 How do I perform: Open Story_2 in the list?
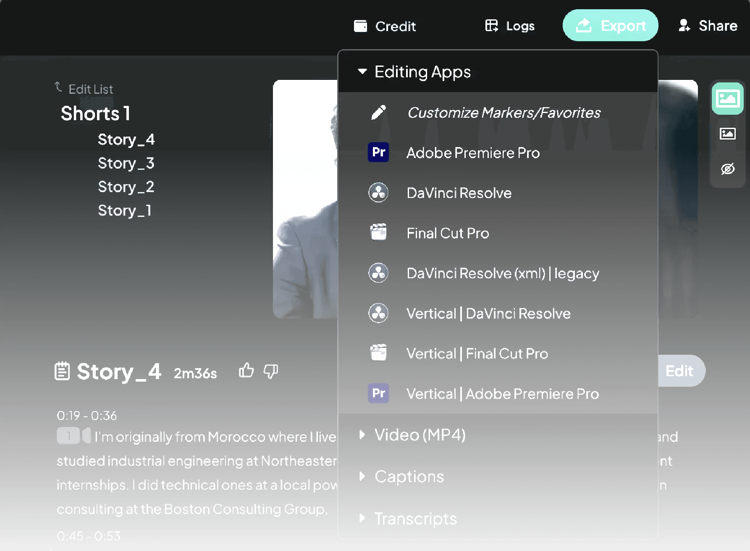(x=126, y=187)
